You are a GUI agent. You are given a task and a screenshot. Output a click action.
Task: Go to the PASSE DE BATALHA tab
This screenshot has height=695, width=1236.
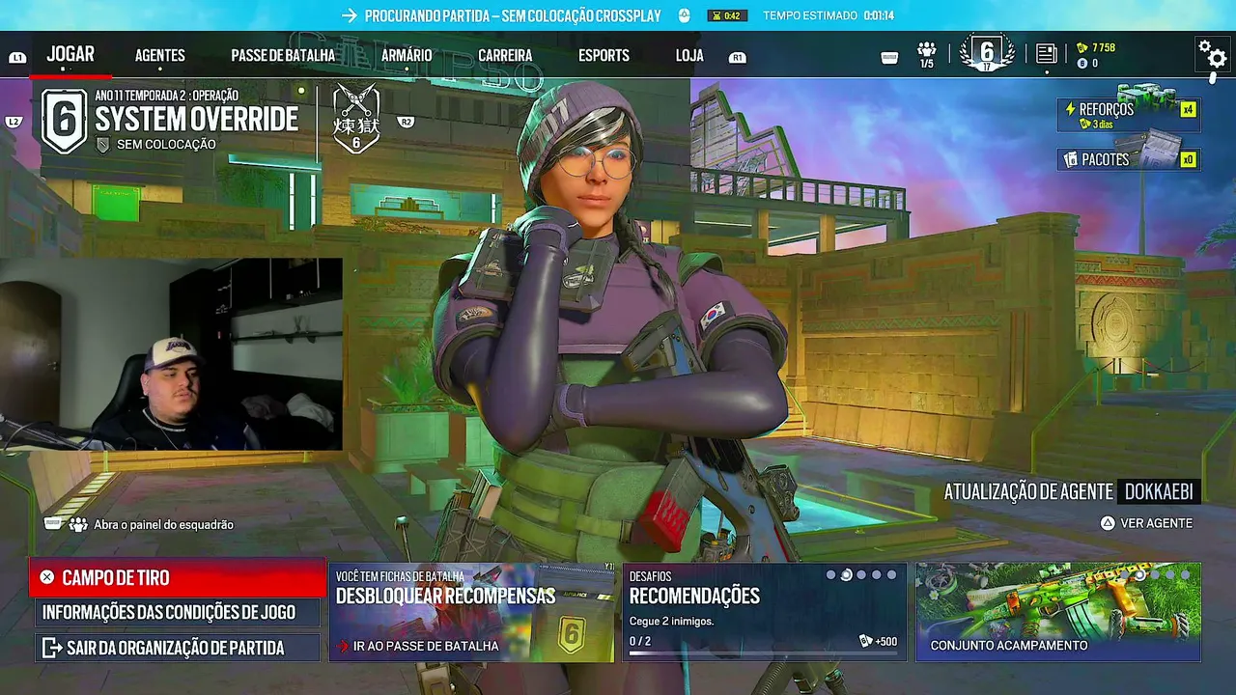[x=283, y=56]
